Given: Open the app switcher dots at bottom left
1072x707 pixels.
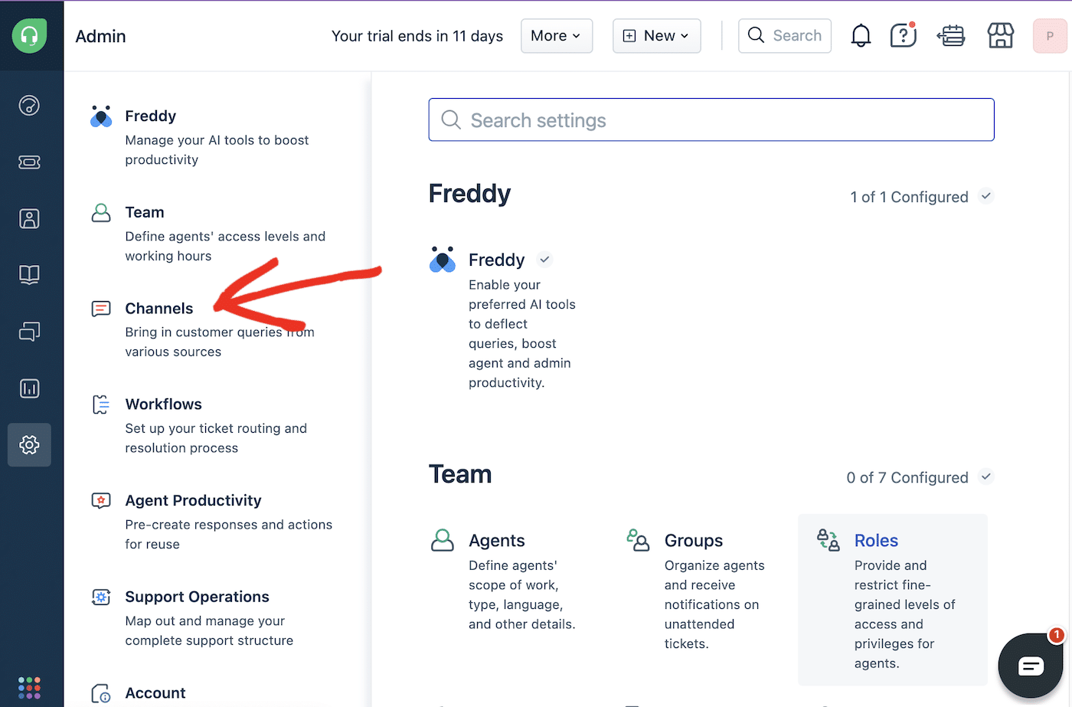Looking at the screenshot, I should coord(29,687).
